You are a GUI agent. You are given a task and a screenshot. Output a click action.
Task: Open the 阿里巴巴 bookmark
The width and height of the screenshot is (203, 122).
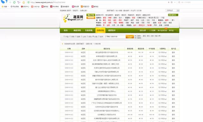pos(85,6)
